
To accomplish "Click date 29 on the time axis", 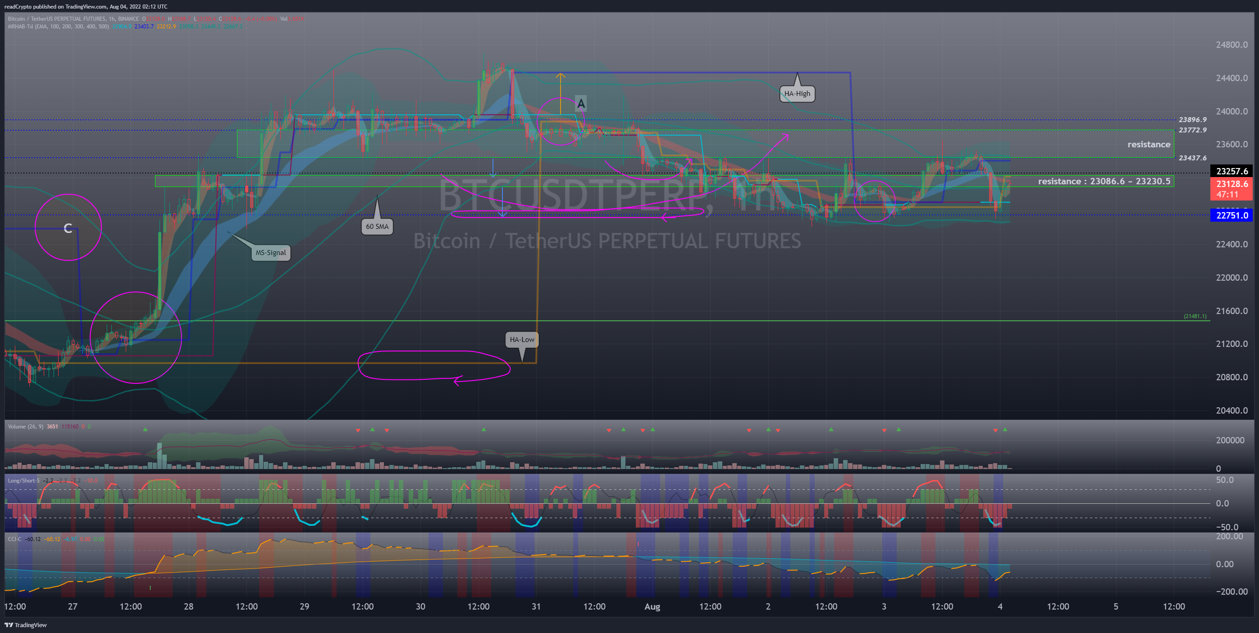I will click(305, 606).
